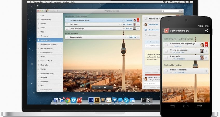Open Spotlight search in the macOS menu bar
The height and width of the screenshot is (117, 220).
[x=185, y=2]
